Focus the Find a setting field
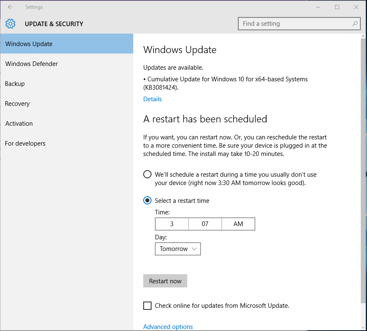 pos(299,24)
